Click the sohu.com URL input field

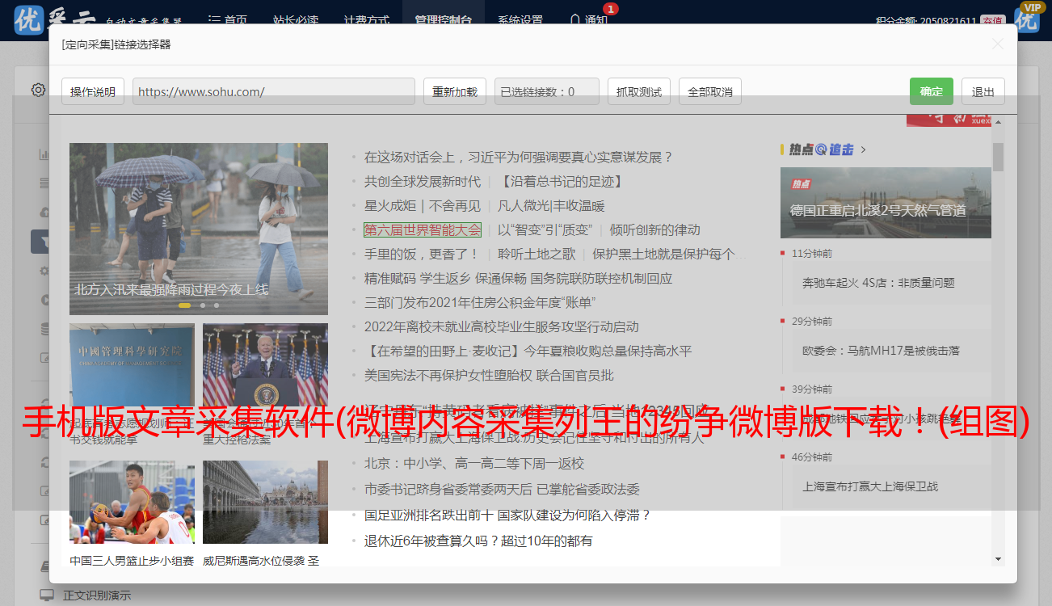tap(273, 91)
